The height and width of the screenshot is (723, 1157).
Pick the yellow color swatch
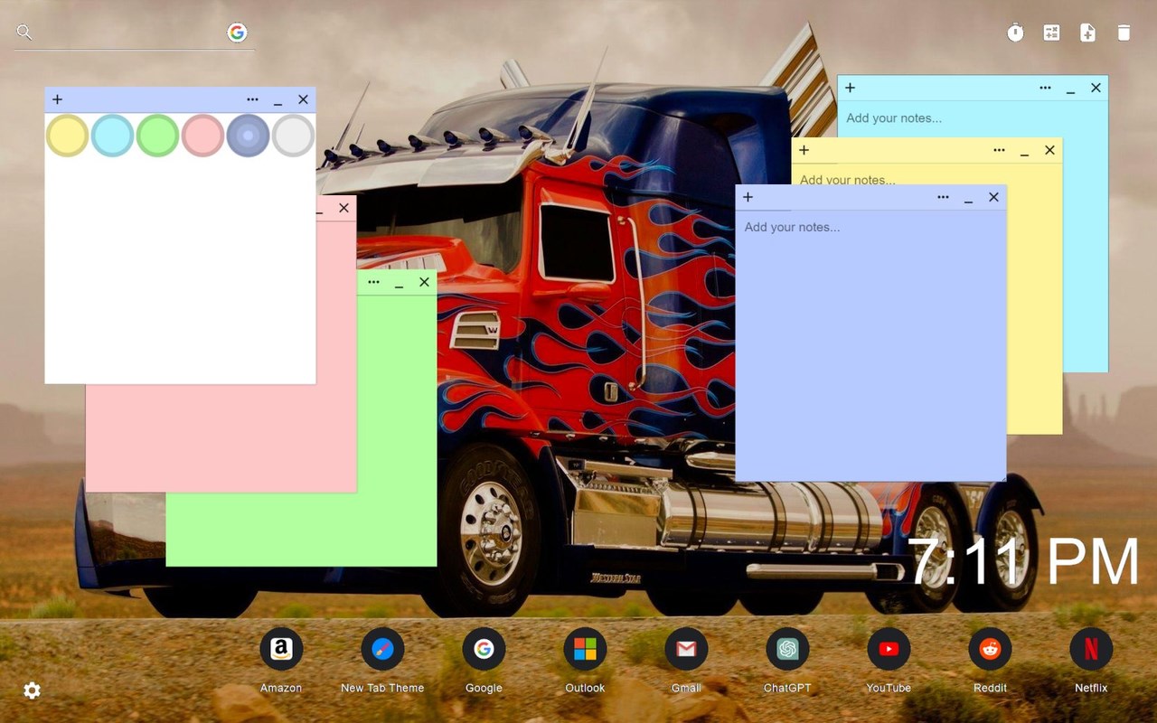[67, 136]
